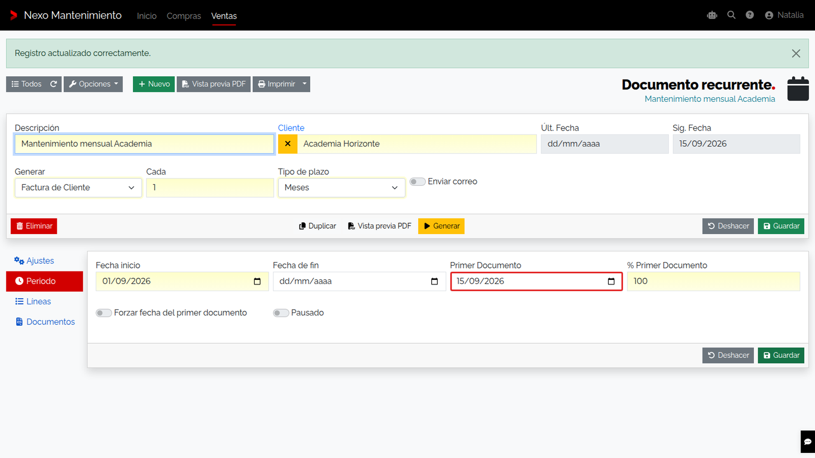Switch to the Ajustes tab
The image size is (815, 458).
coord(45,261)
